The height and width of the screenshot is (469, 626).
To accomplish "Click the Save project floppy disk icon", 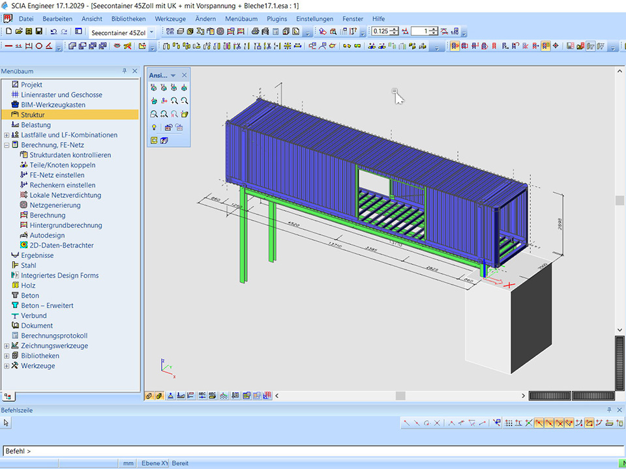I will tap(39, 31).
